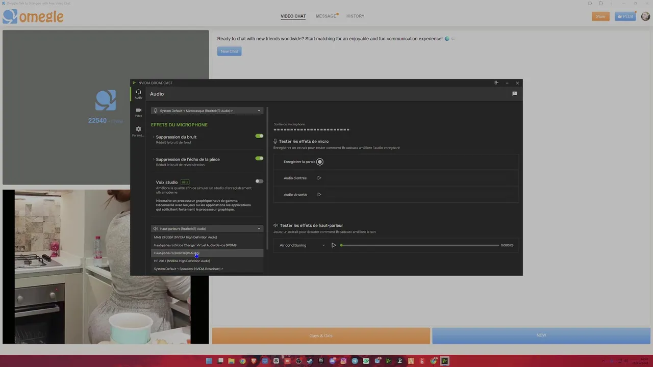This screenshot has height=367, width=653.
Task: Open the Air conditioning sample dropdown
Action: coord(302,245)
